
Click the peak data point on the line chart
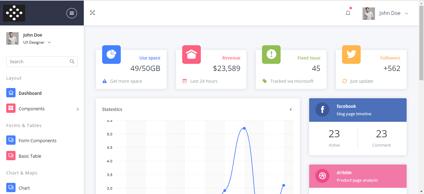coord(244,128)
